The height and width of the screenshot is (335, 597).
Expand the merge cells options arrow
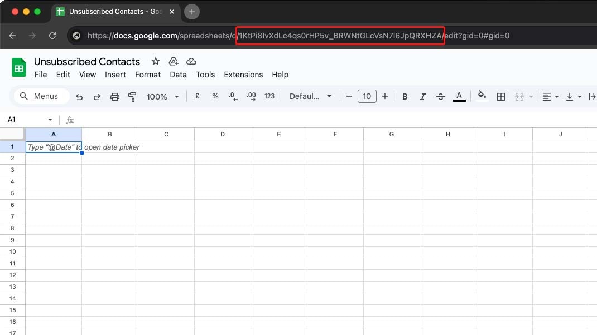[531, 97]
